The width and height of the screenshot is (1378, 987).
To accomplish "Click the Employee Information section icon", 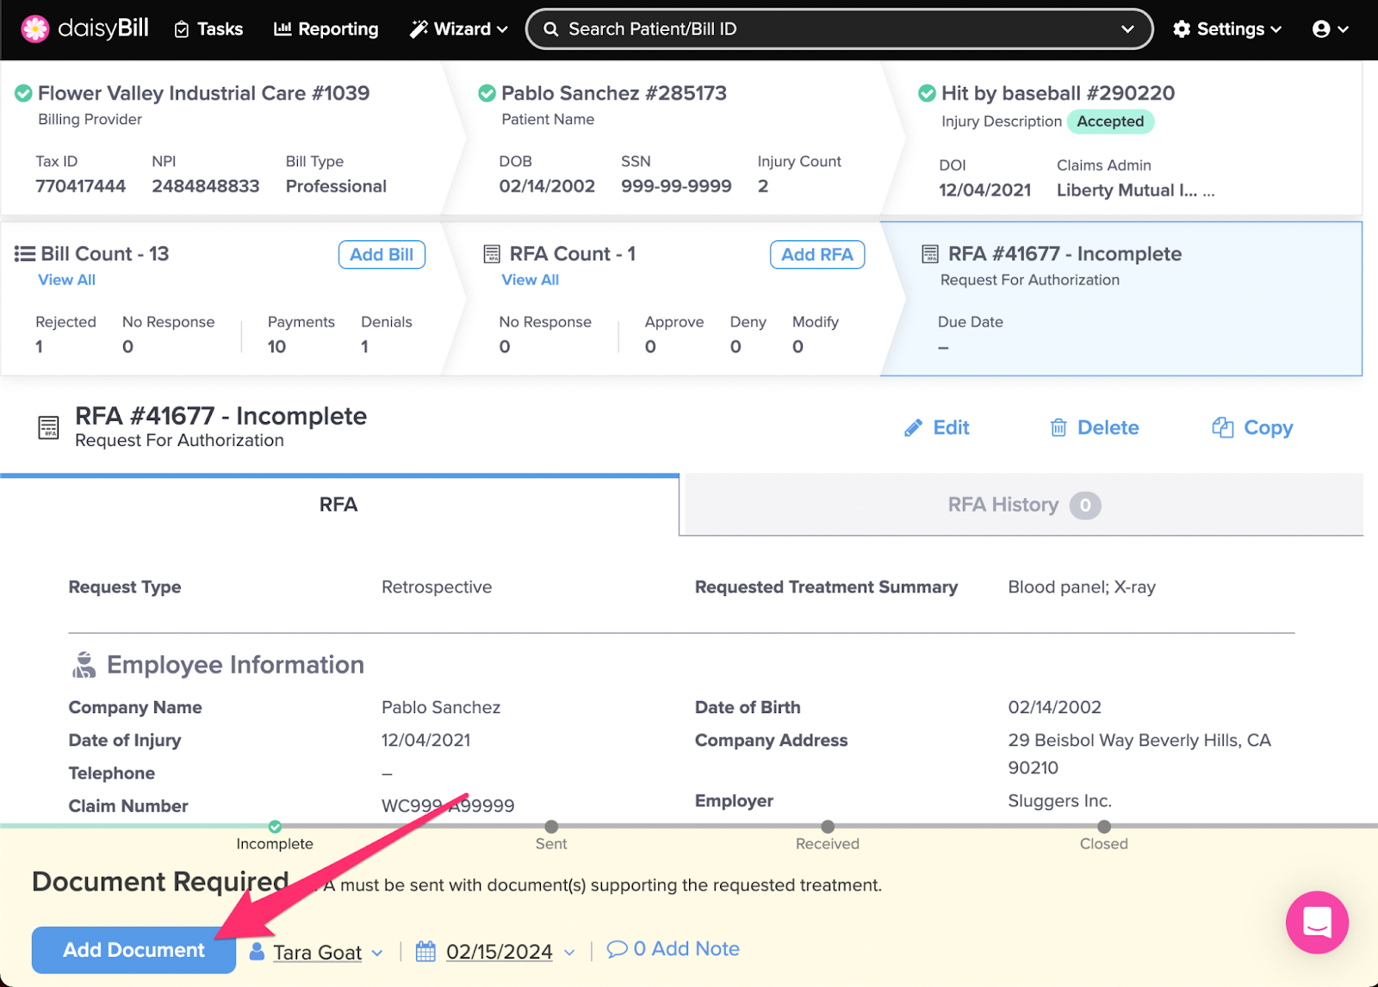I will click(84, 665).
